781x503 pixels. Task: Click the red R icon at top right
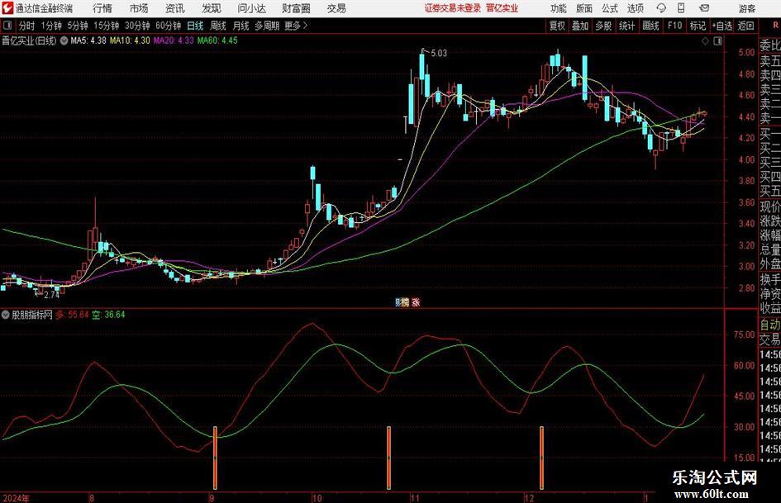[775, 25]
